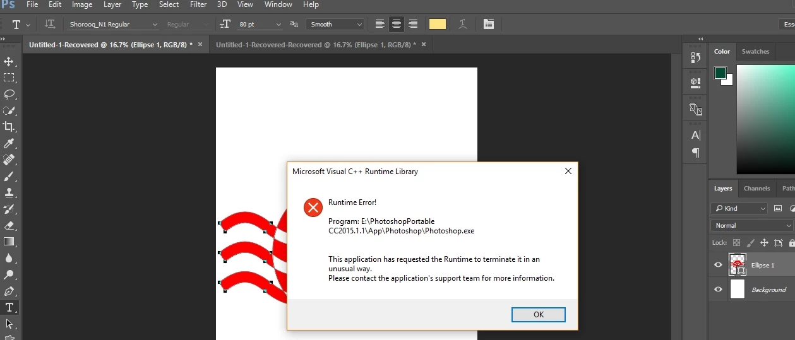Select the Crop tool

pos(9,127)
